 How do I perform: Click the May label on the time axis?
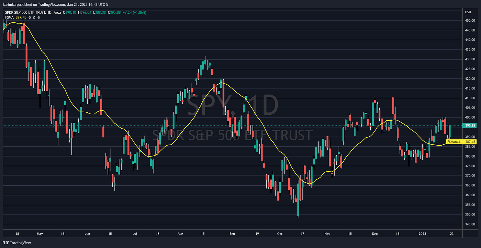pyautogui.click(x=40, y=234)
